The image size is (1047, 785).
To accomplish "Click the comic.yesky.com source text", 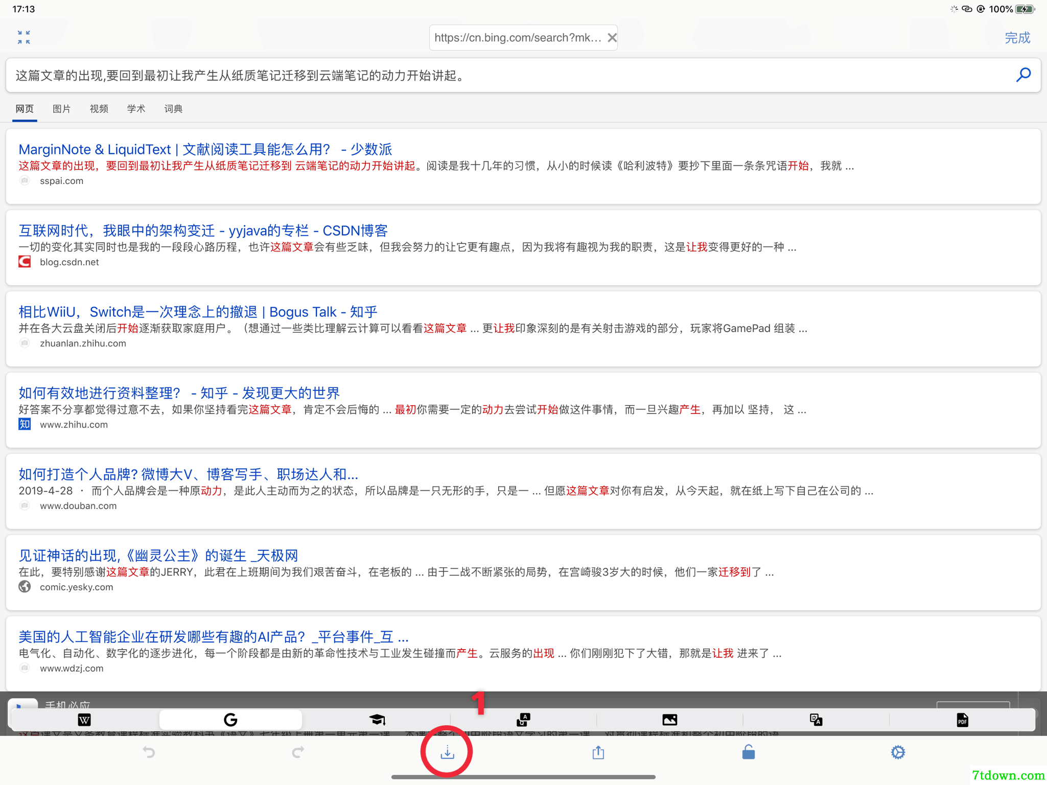I will (77, 587).
